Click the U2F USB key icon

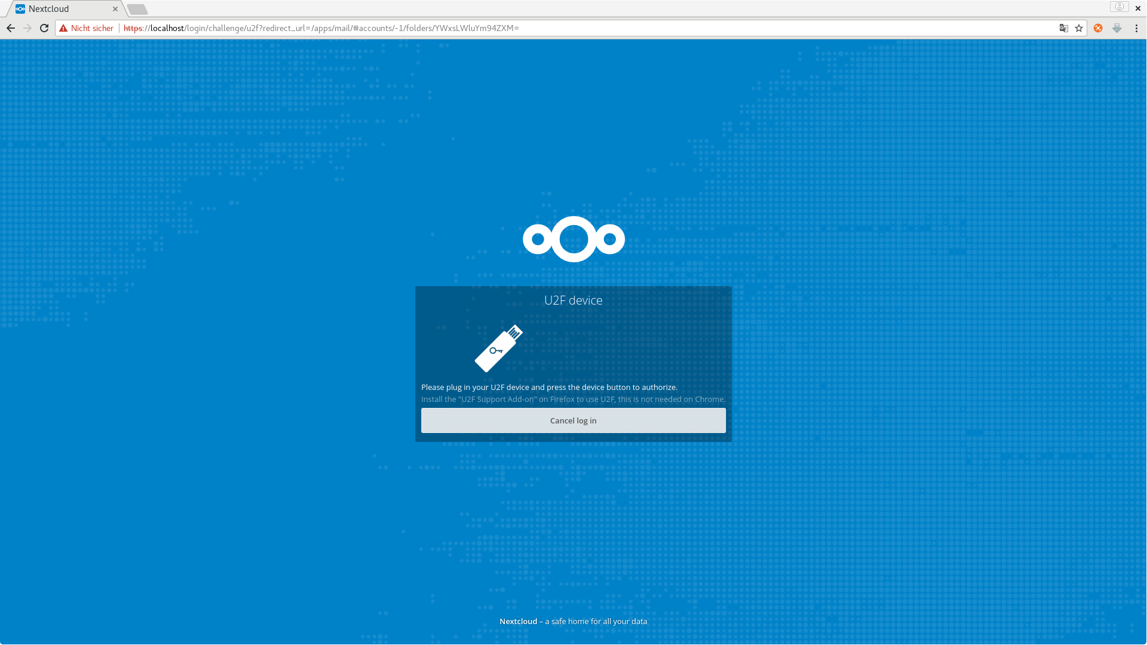498,348
